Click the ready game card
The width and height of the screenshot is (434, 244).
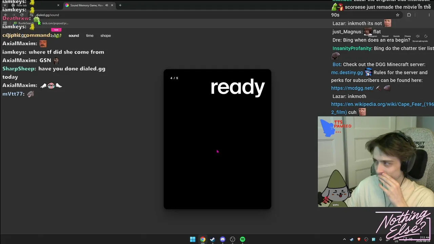click(x=217, y=139)
